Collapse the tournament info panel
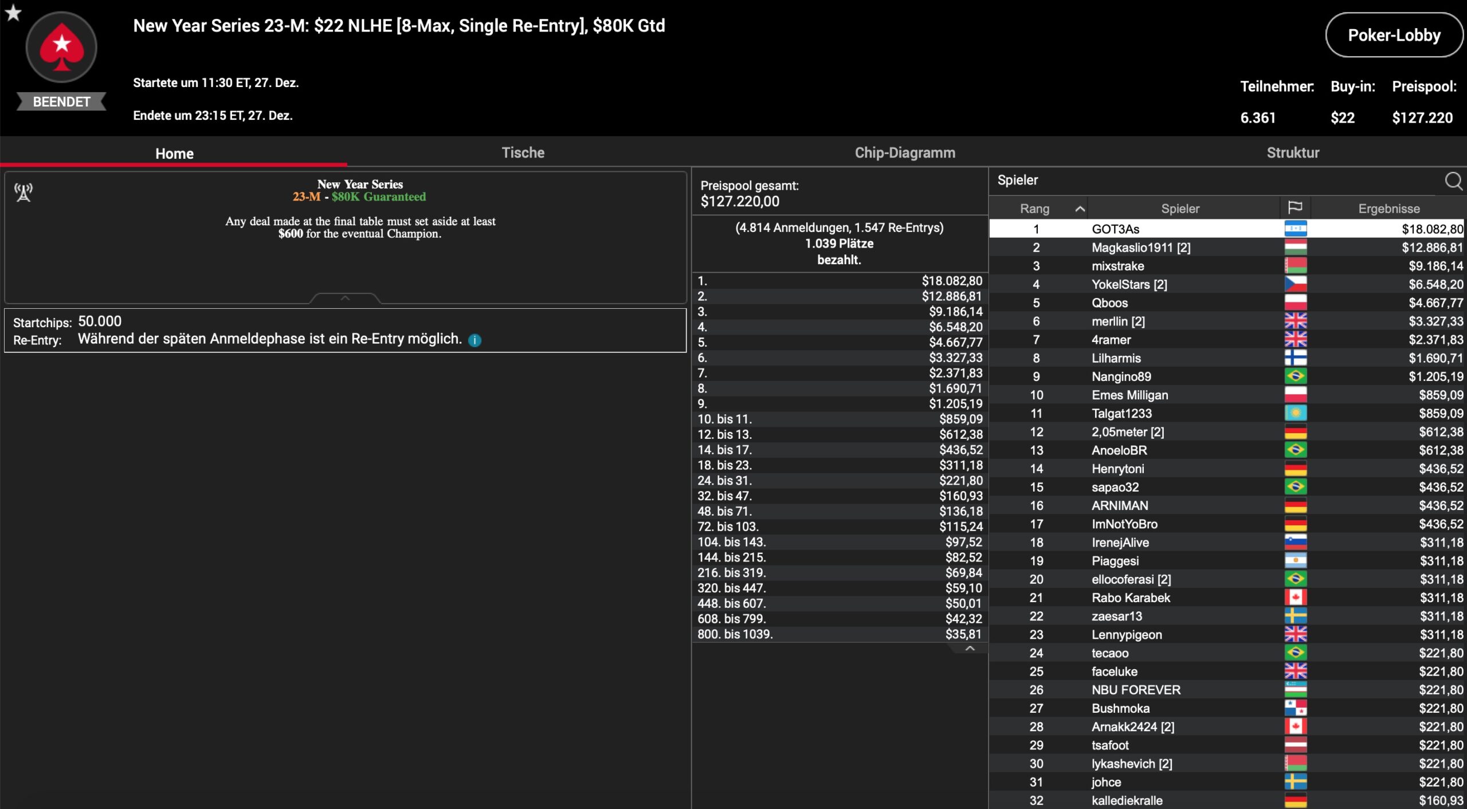The image size is (1467, 809). pyautogui.click(x=345, y=298)
